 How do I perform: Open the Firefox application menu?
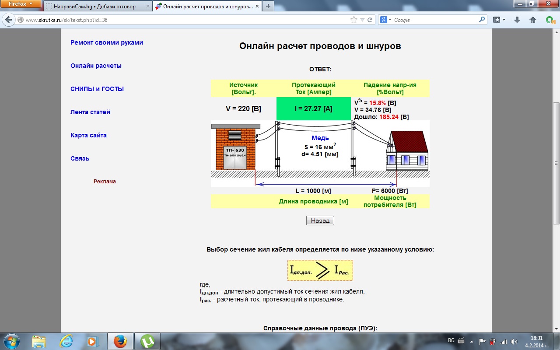coord(21,4)
